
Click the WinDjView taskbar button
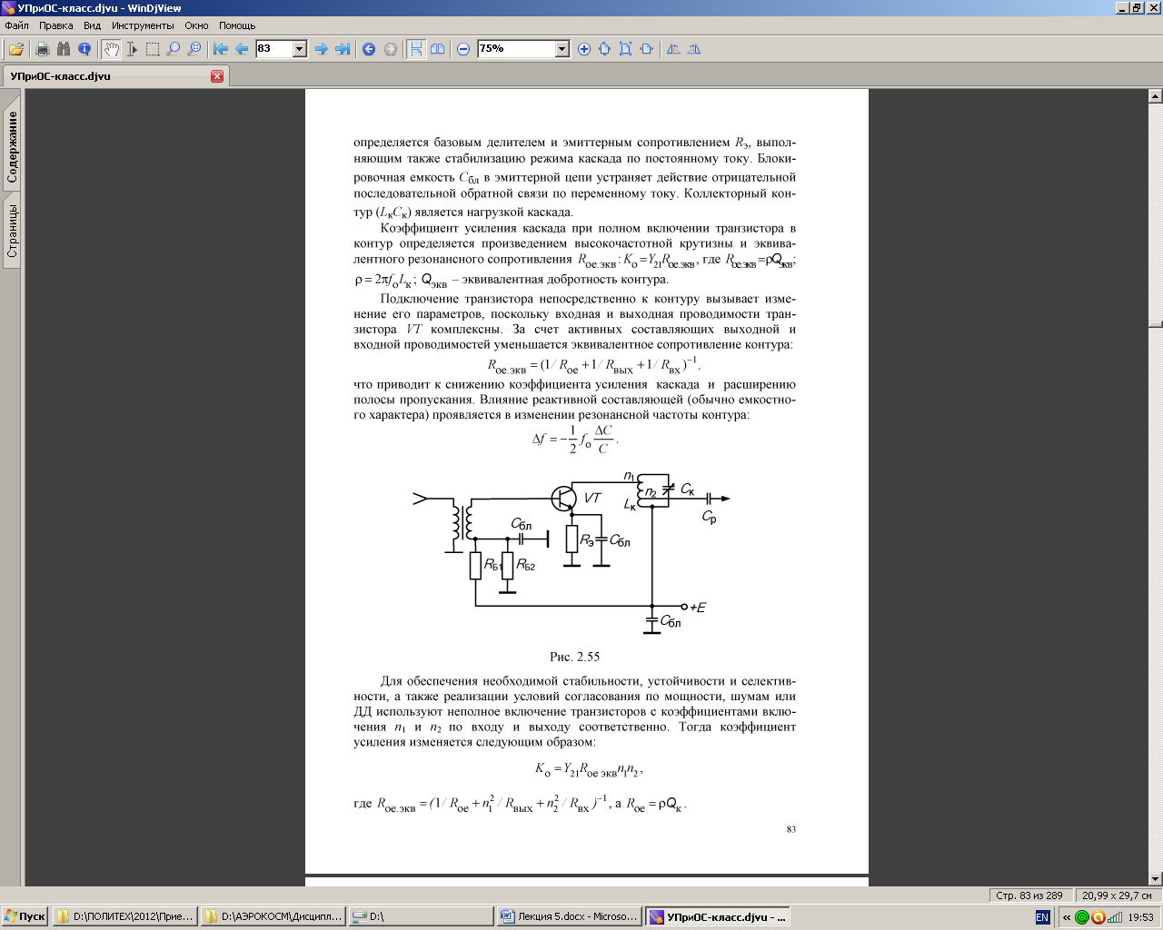point(718,917)
